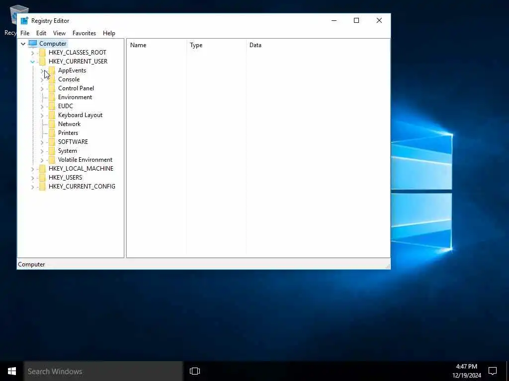Screen dimensions: 509x381
Task: Collapse the Computer root node
Action: (23, 44)
